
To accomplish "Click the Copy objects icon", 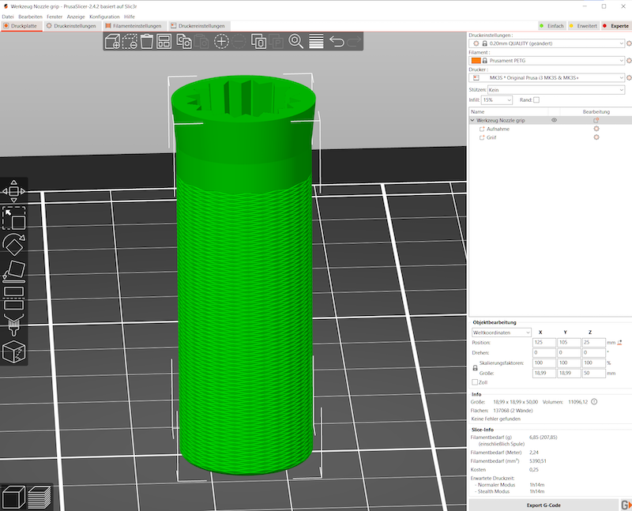I will pyautogui.click(x=184, y=42).
